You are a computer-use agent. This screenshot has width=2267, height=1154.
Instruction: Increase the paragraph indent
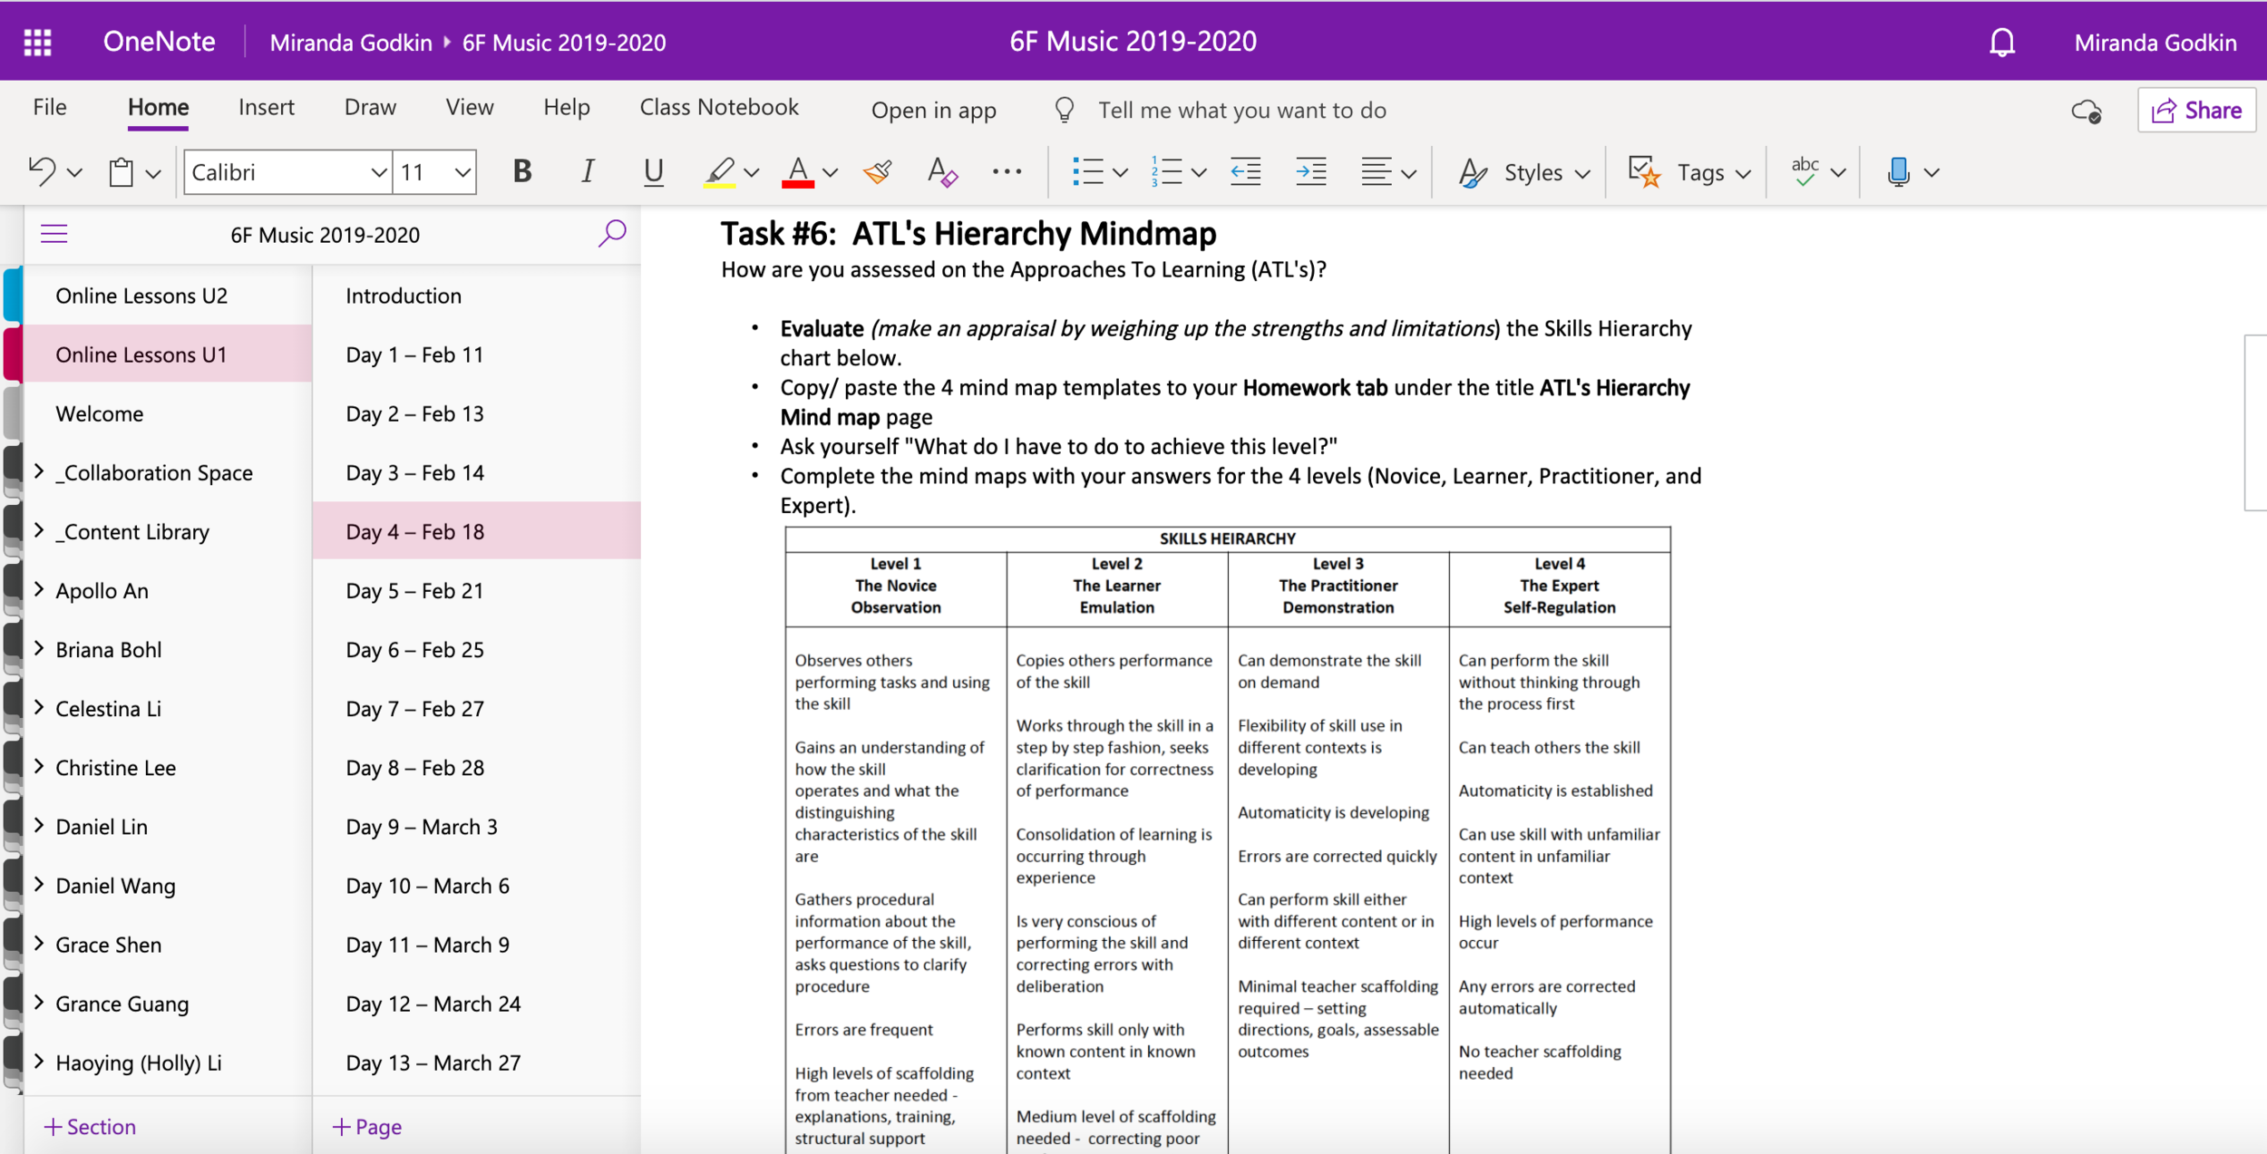[x=1310, y=171]
